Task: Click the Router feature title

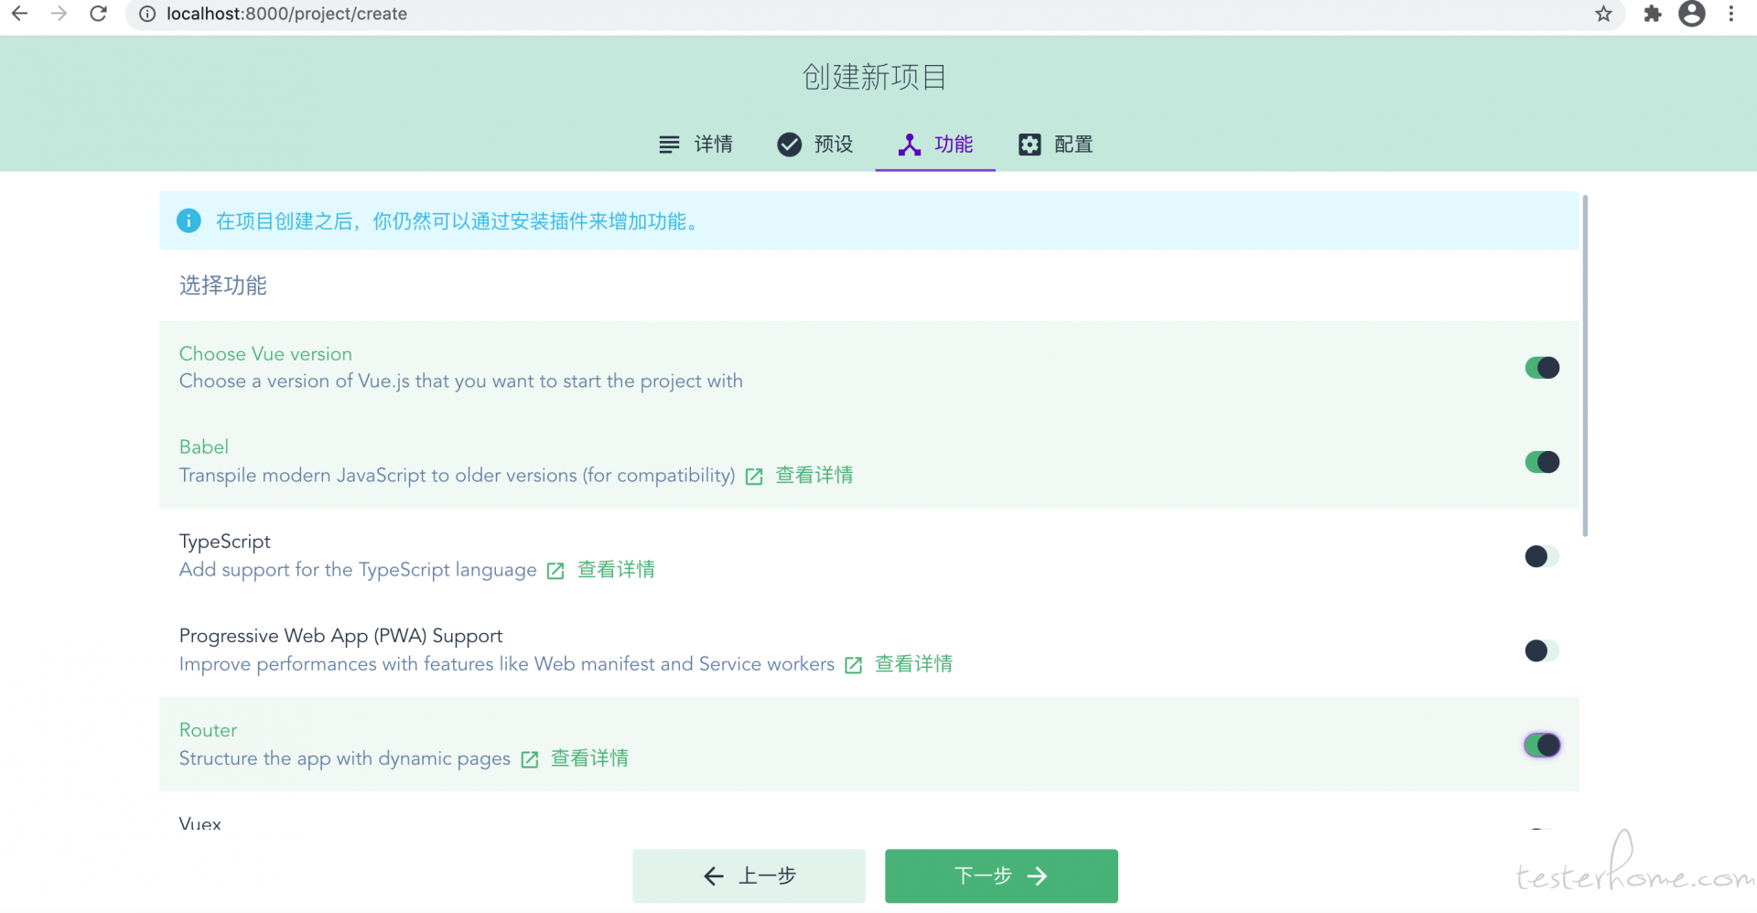Action: click(208, 730)
